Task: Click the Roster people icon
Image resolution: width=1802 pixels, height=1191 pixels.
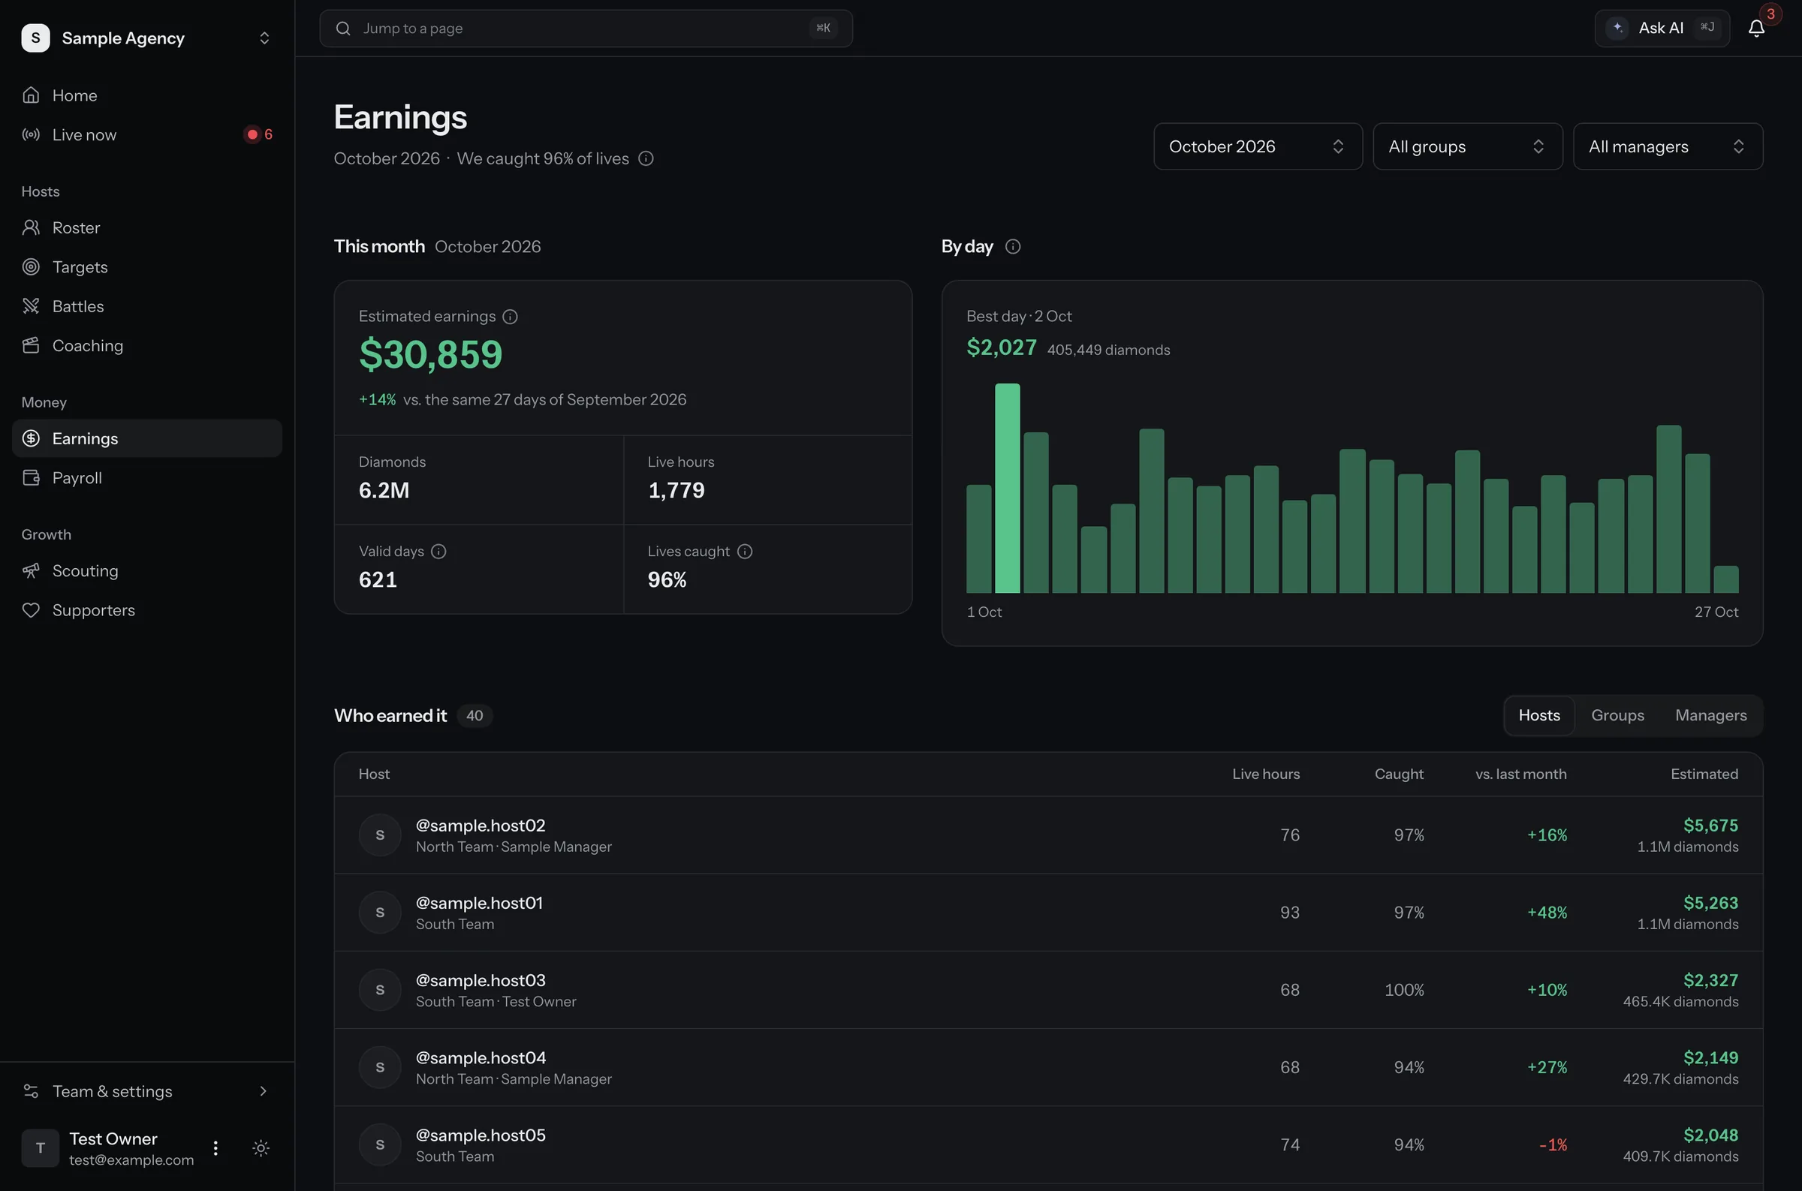Action: pos(31,227)
